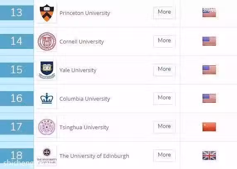Click the China flag for Tsinghua
Viewport: 237px width, 169px height.
click(209, 127)
